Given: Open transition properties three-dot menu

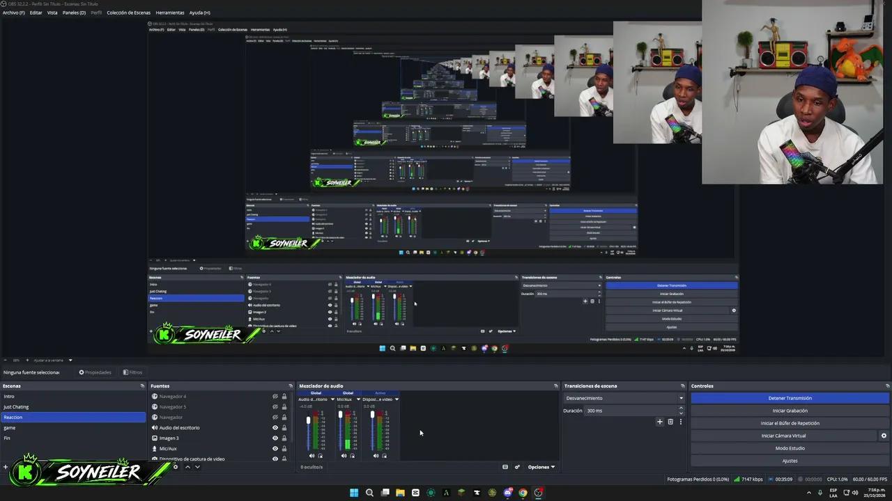Looking at the screenshot, I should [681, 422].
